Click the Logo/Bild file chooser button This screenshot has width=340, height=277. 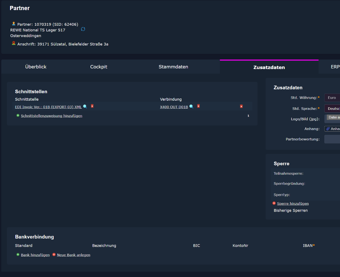(333, 117)
